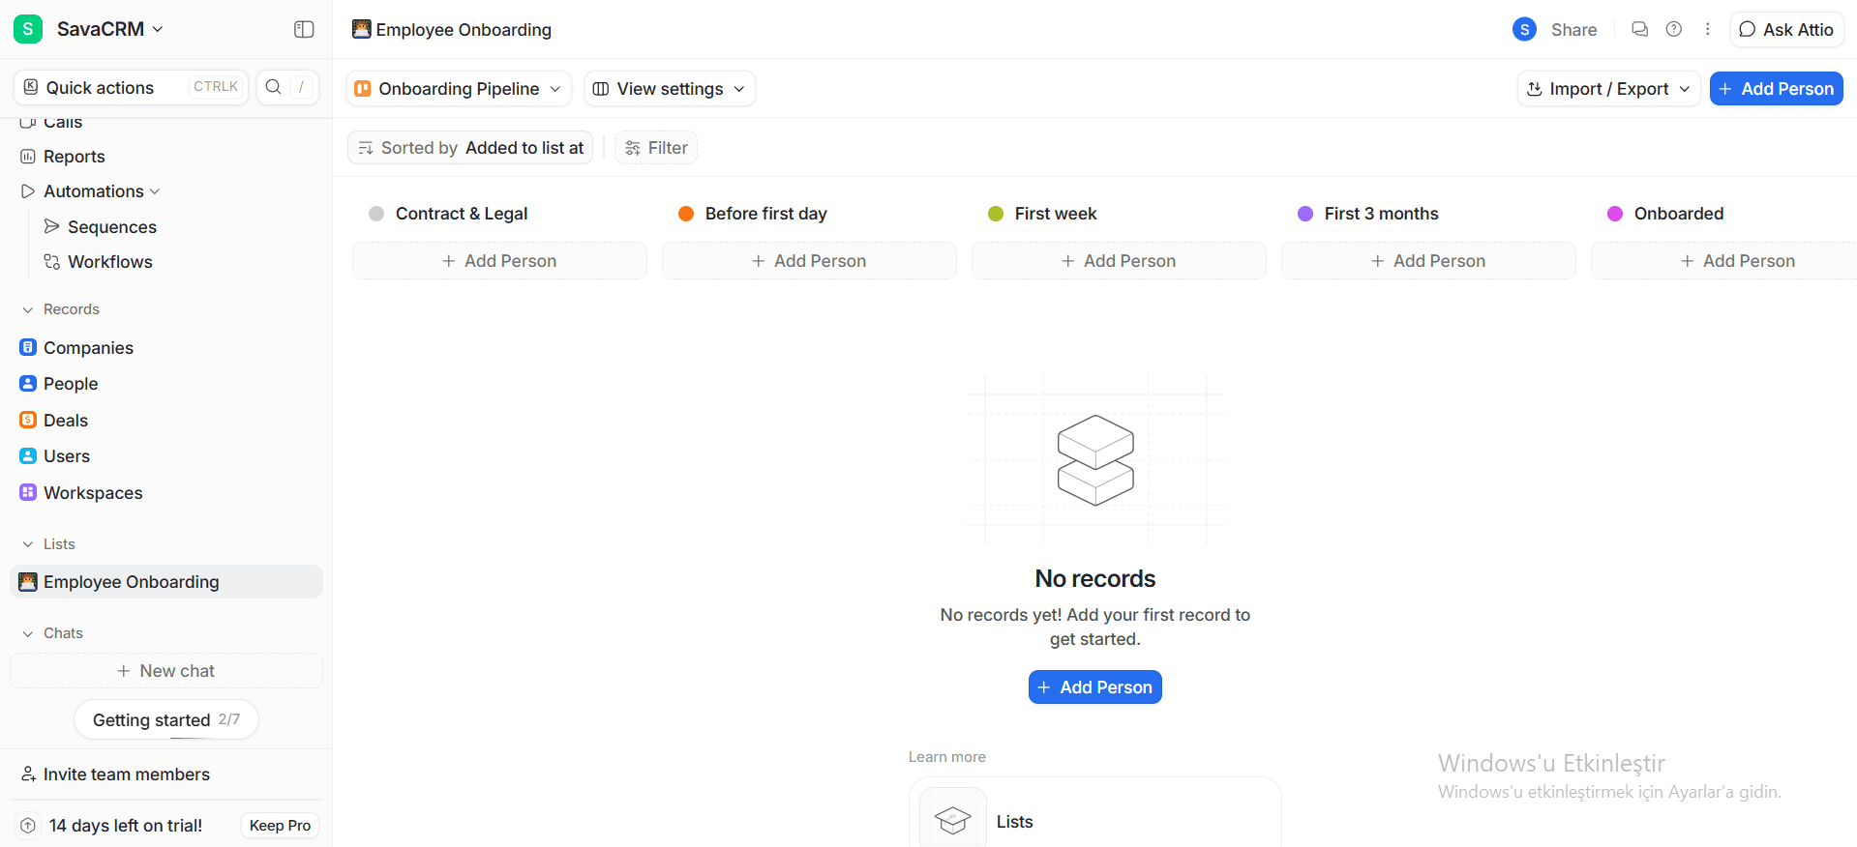Click the trial upgrade arrow icon
Image resolution: width=1857 pixels, height=847 pixels.
(x=28, y=826)
